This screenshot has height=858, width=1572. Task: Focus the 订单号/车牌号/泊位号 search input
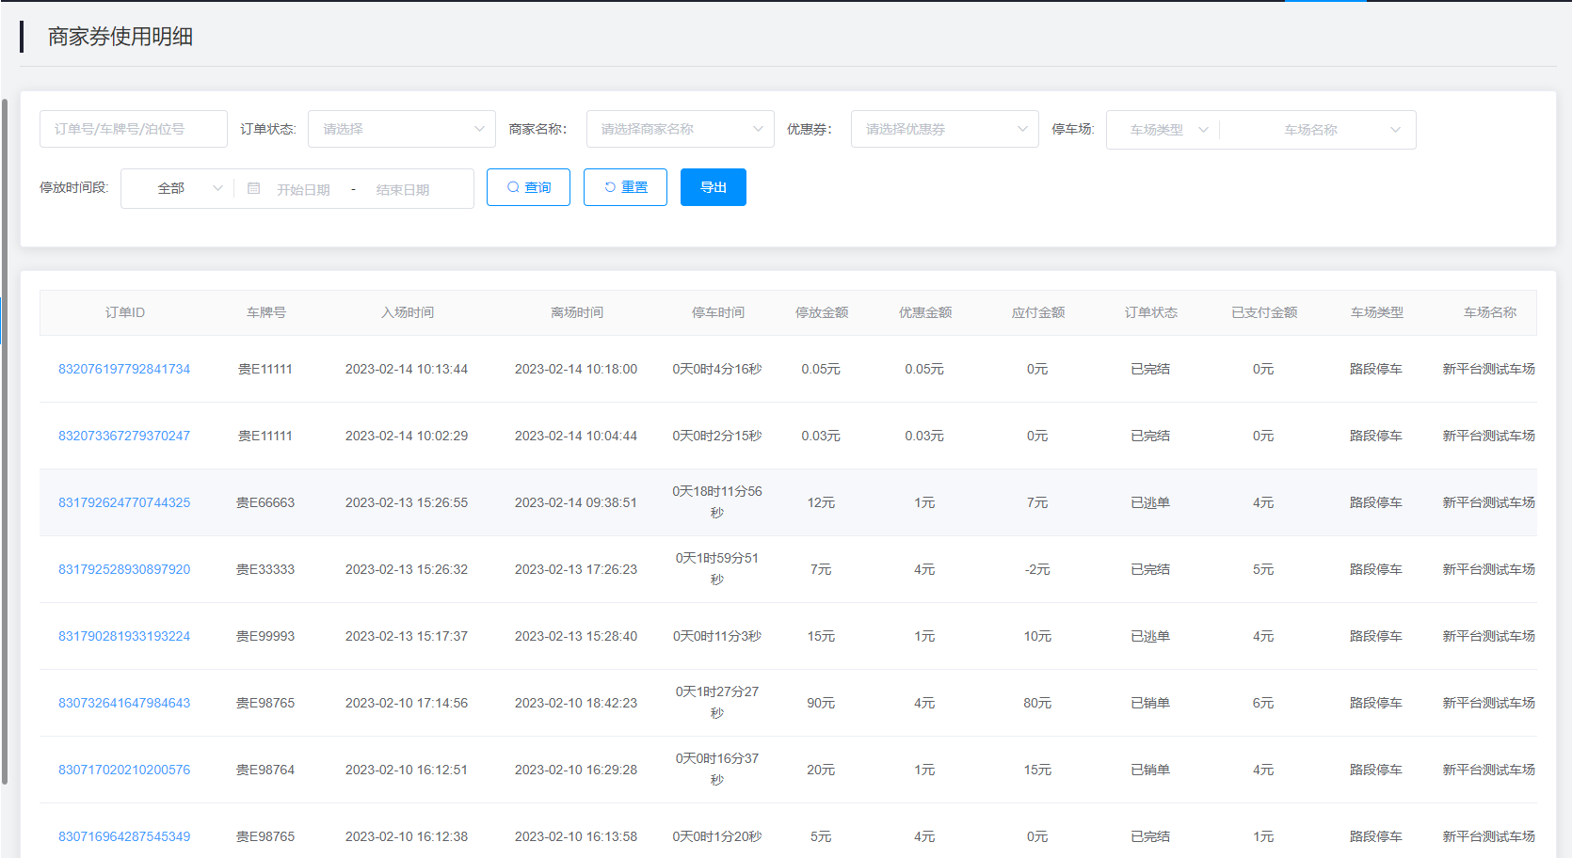point(134,129)
